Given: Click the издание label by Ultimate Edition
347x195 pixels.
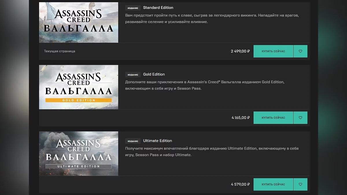Looking at the screenshot, I should (x=133, y=141).
